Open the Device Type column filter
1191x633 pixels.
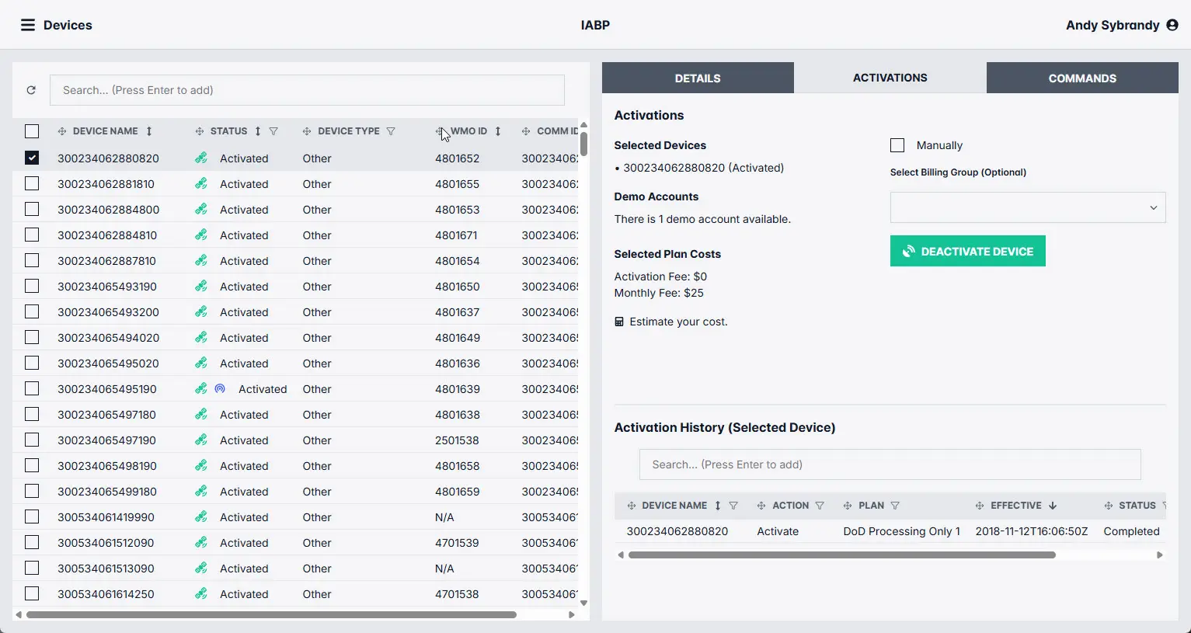[391, 131]
